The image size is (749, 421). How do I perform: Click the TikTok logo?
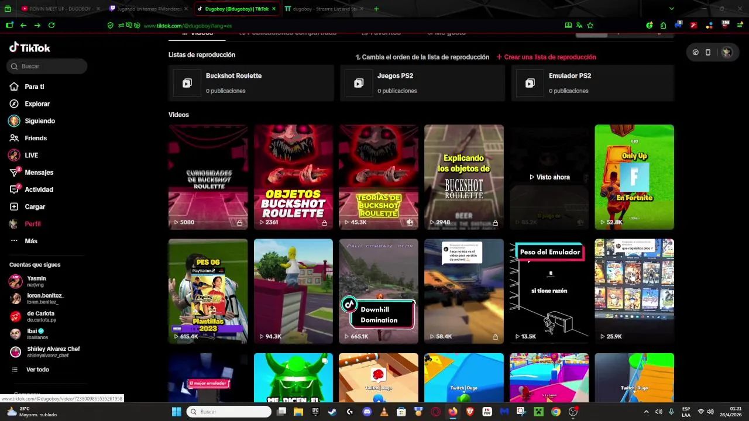(x=30, y=47)
